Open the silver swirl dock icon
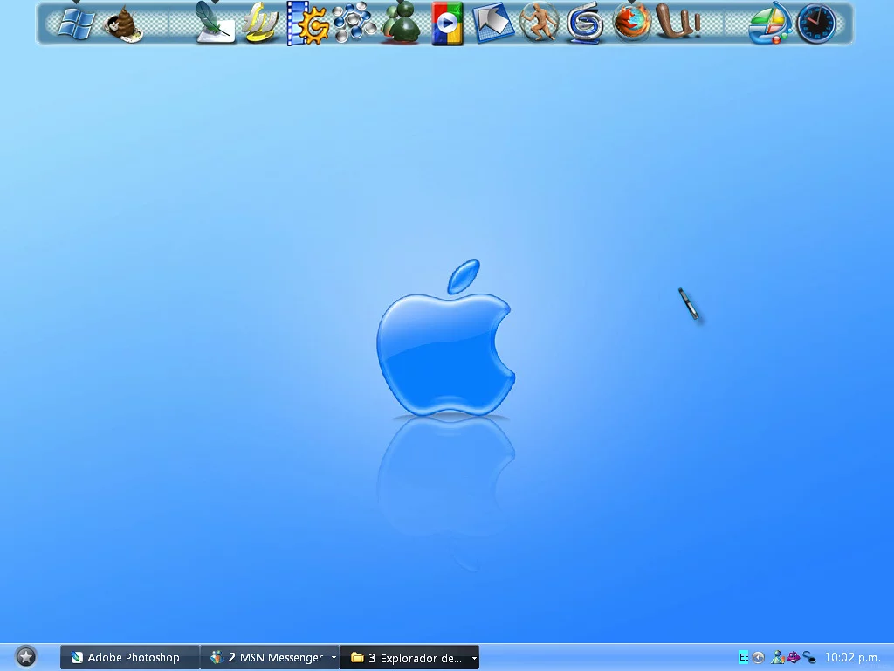The width and height of the screenshot is (894, 671). tap(585, 24)
